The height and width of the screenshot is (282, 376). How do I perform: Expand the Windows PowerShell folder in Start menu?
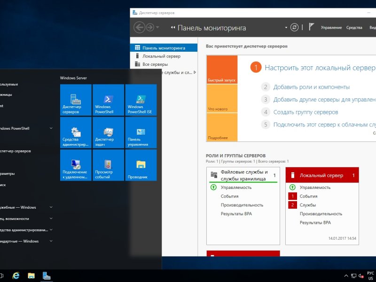tap(51, 128)
